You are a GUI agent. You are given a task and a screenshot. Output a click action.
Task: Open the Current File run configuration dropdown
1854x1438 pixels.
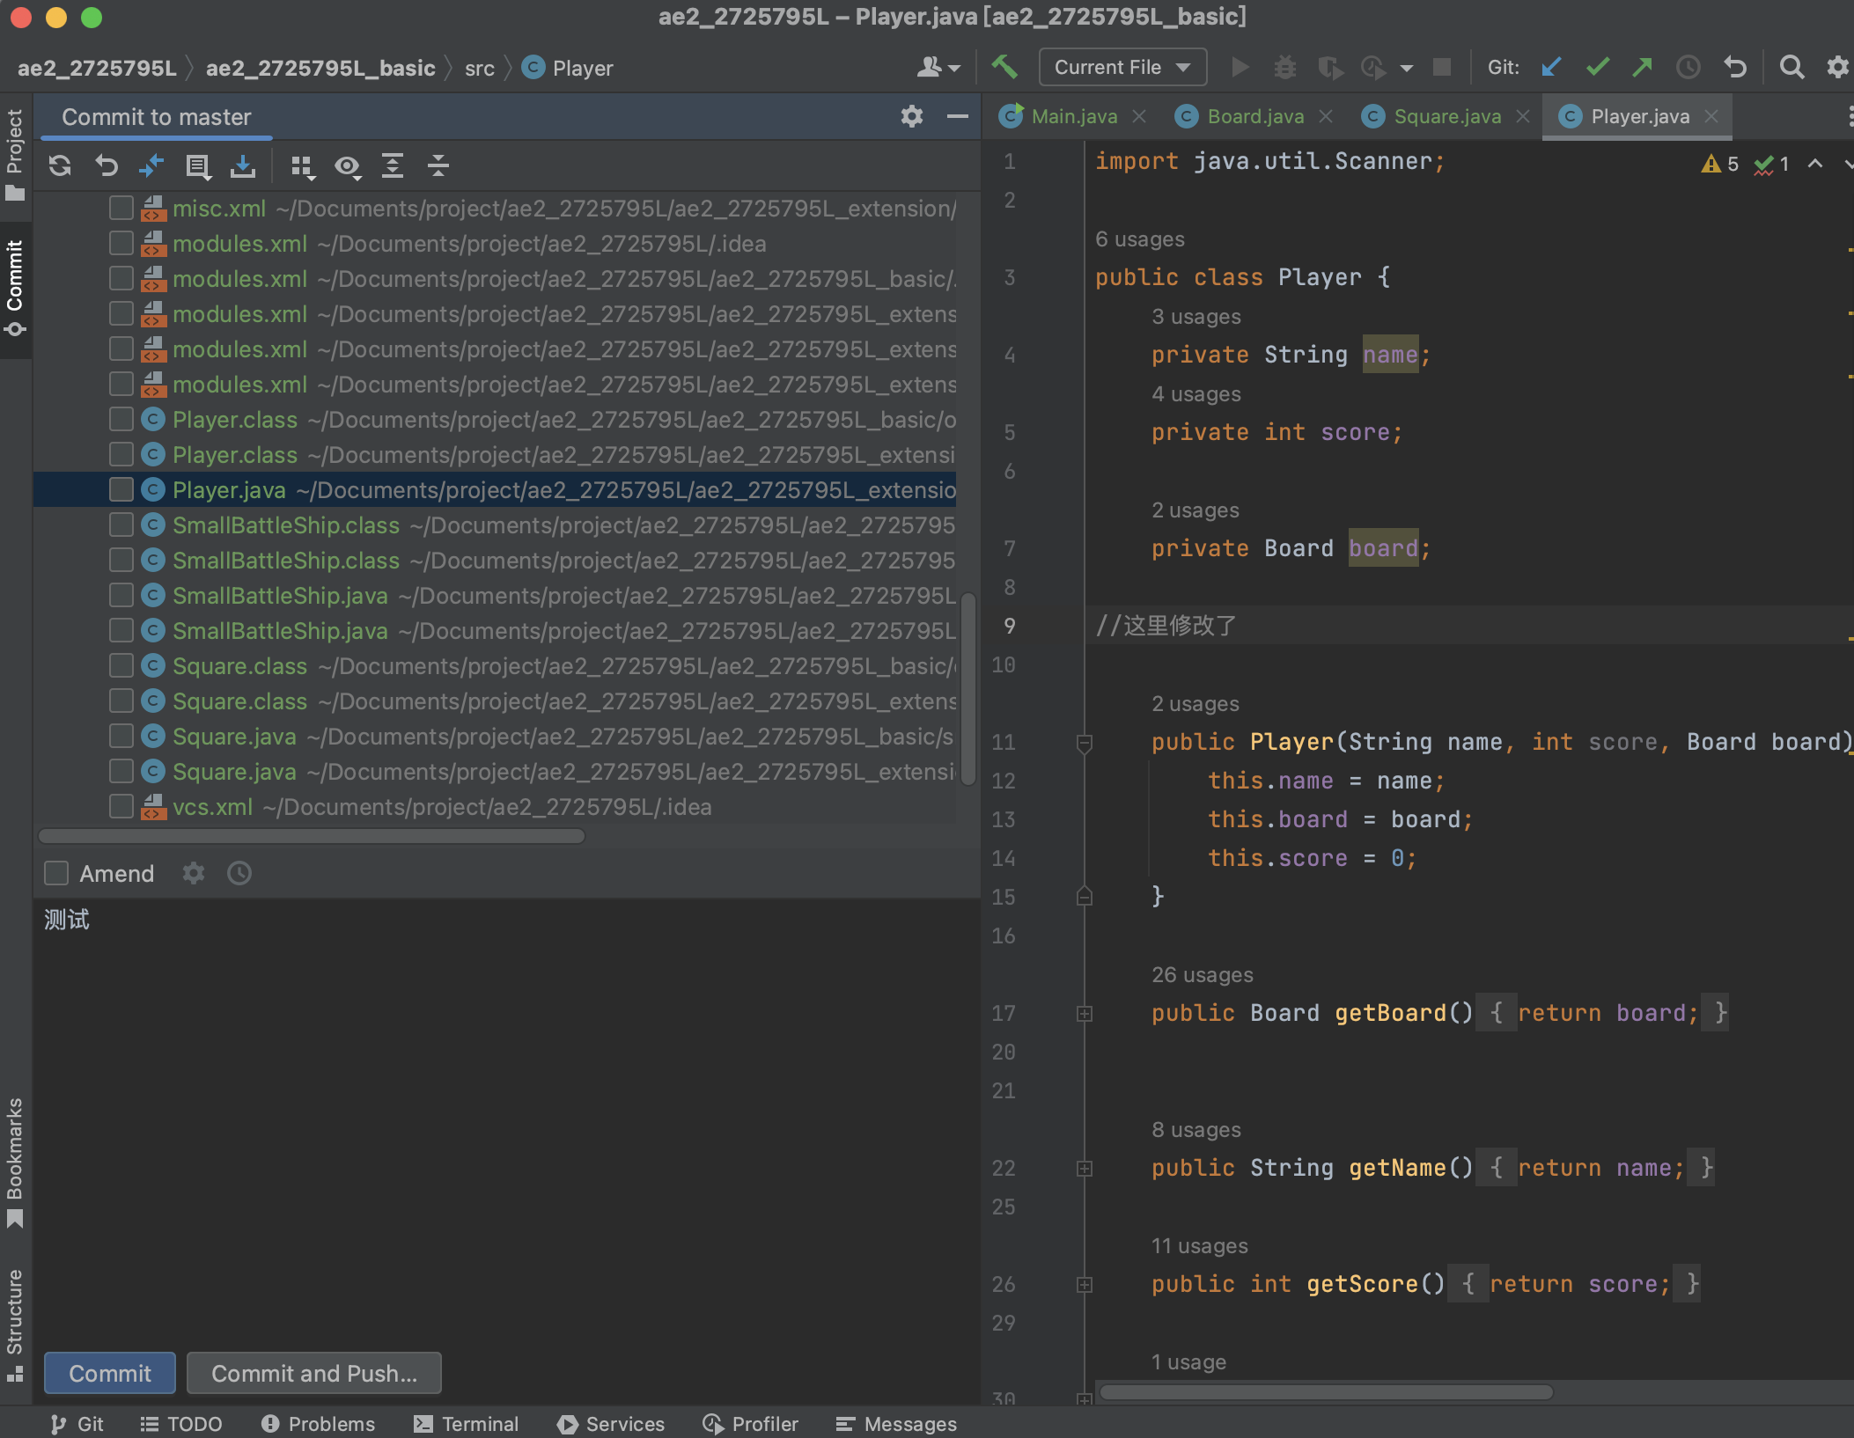point(1122,67)
